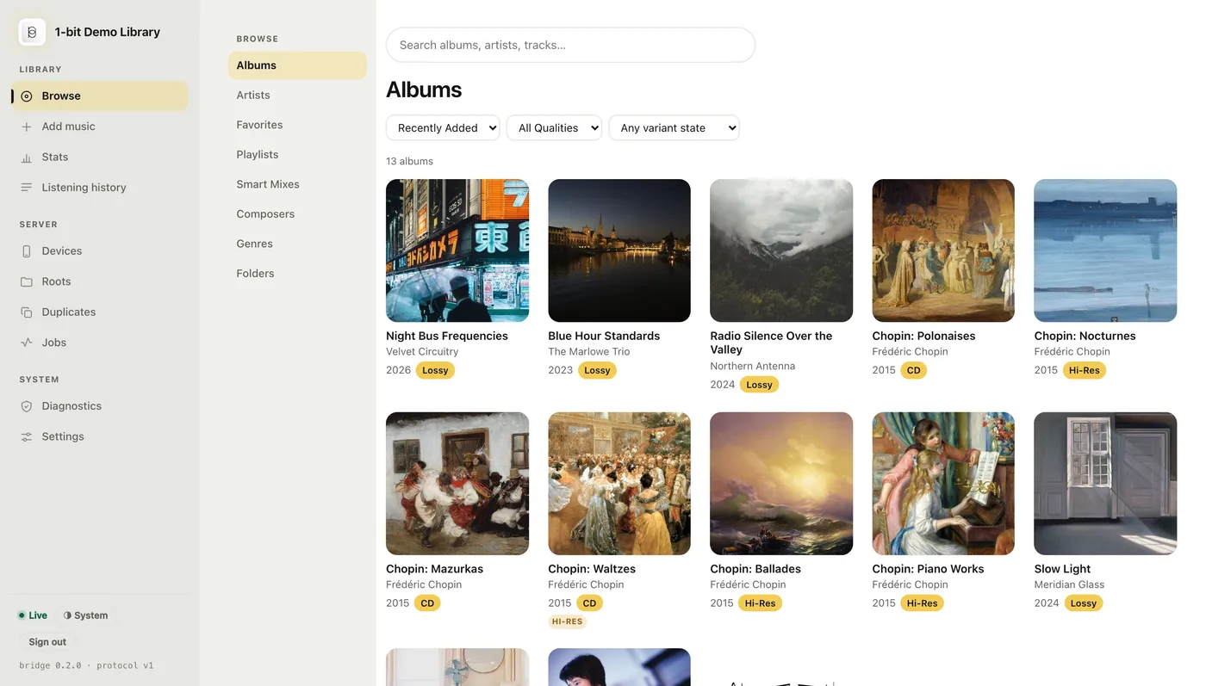Click the search albums input field
Screen dimensions: 1206x686
[x=570, y=45]
